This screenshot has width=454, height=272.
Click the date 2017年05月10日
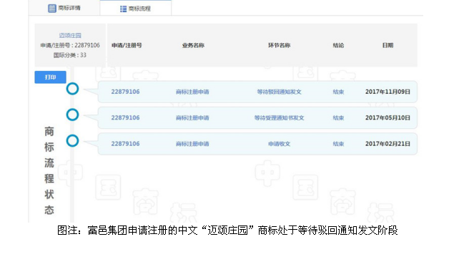pos(388,117)
